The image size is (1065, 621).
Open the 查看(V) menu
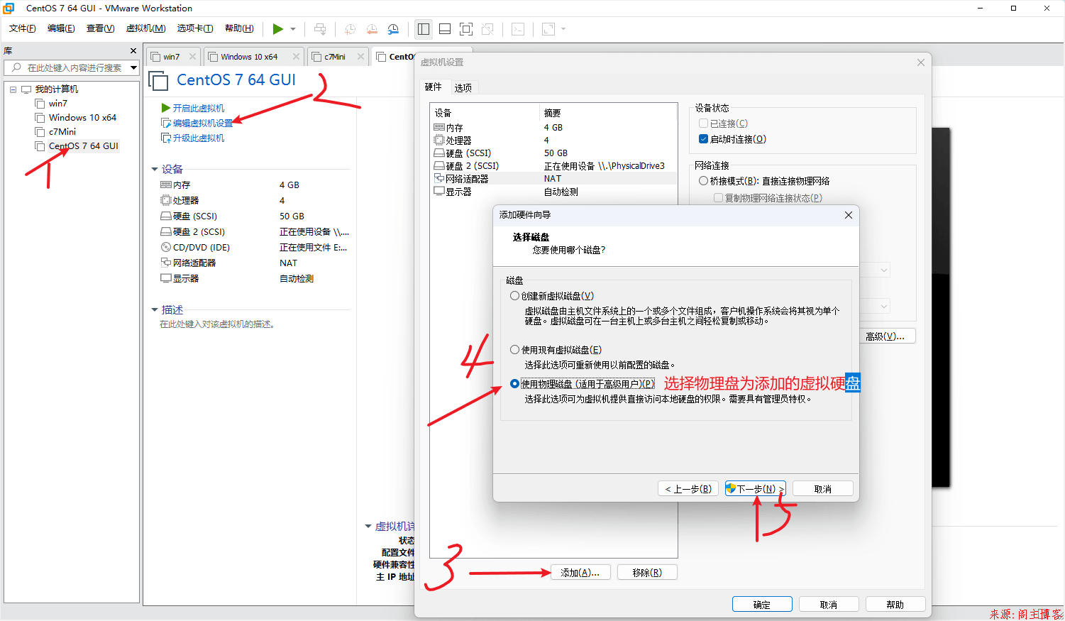coord(100,28)
